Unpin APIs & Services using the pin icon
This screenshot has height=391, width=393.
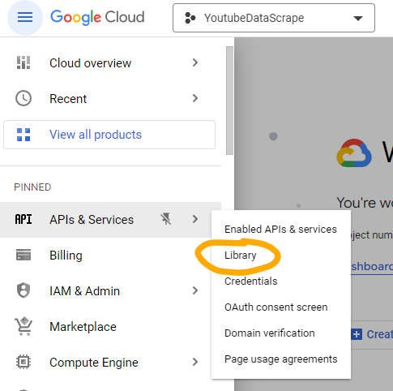pos(165,219)
